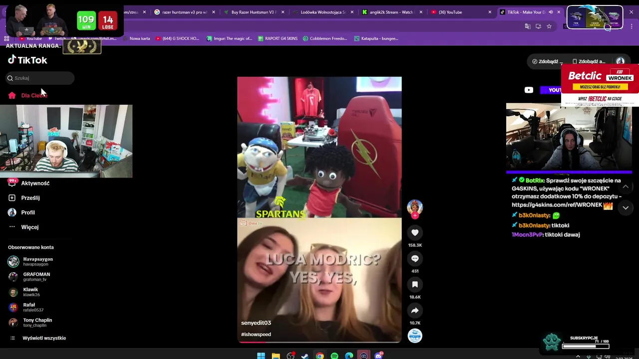Translate the page via address bar icon
This screenshot has width=639, height=359.
pos(528,26)
